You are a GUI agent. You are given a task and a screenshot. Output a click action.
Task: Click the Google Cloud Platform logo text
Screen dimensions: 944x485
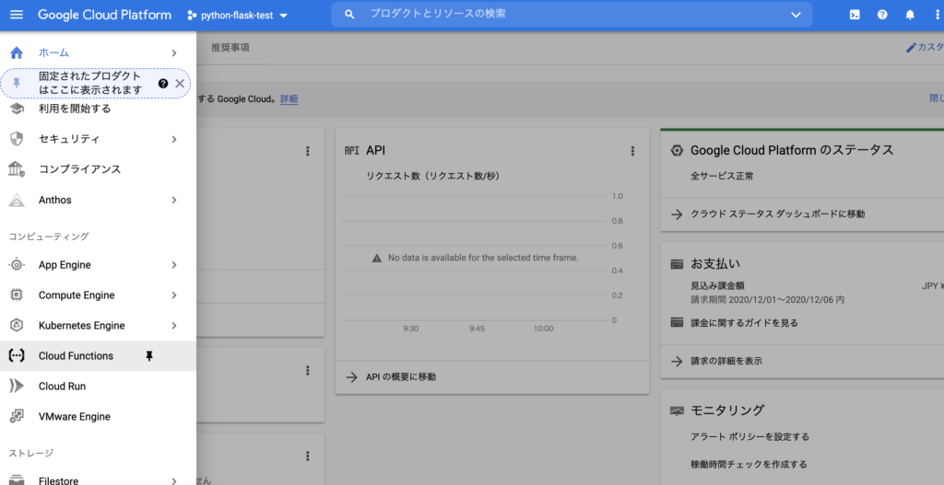[x=105, y=15]
